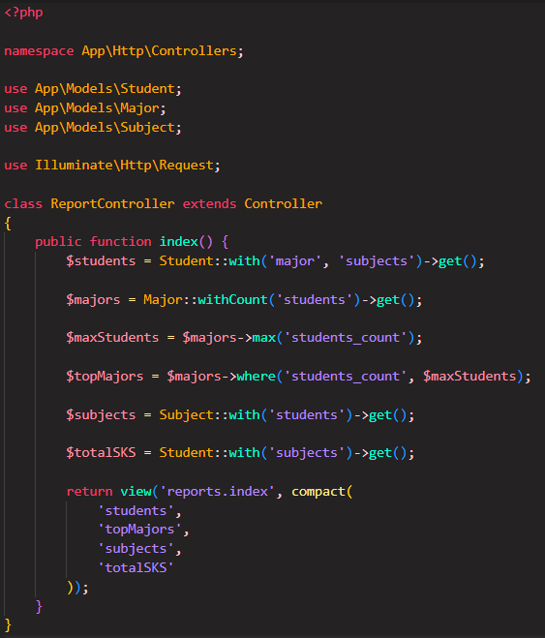This screenshot has width=545, height=638.
Task: Click the 'view' function call
Action: point(136,492)
